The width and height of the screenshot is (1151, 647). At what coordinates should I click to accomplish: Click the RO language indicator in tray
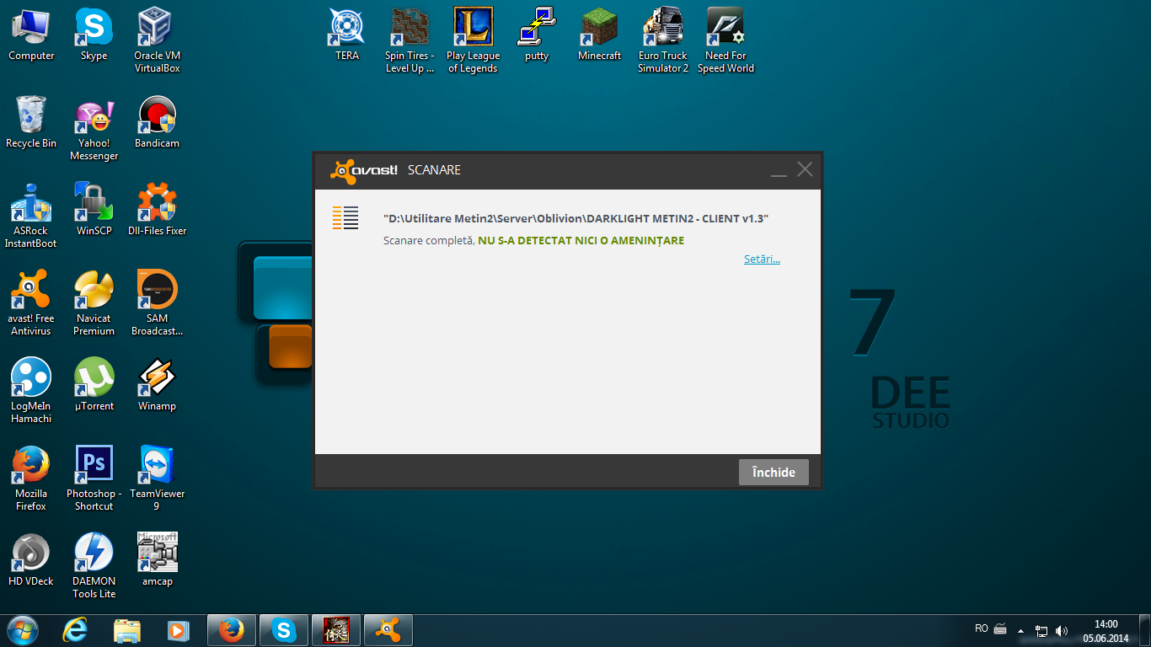click(x=981, y=628)
